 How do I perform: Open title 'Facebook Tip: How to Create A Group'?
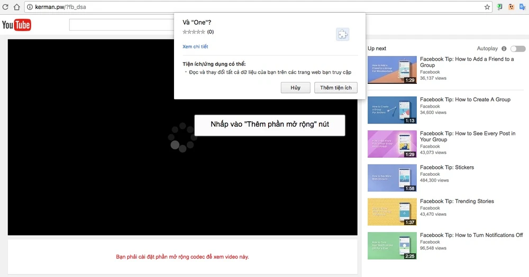[x=465, y=100]
